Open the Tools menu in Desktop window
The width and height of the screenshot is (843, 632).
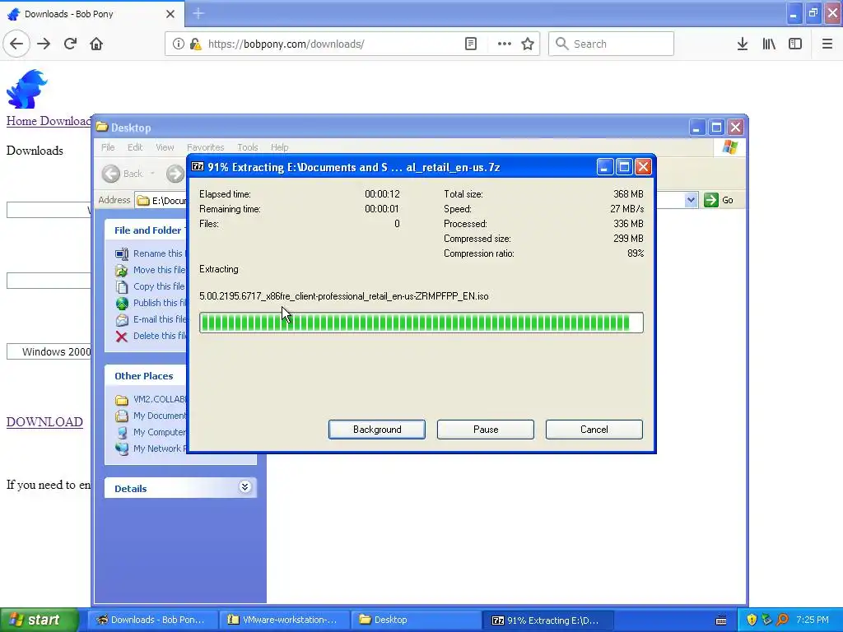247,147
